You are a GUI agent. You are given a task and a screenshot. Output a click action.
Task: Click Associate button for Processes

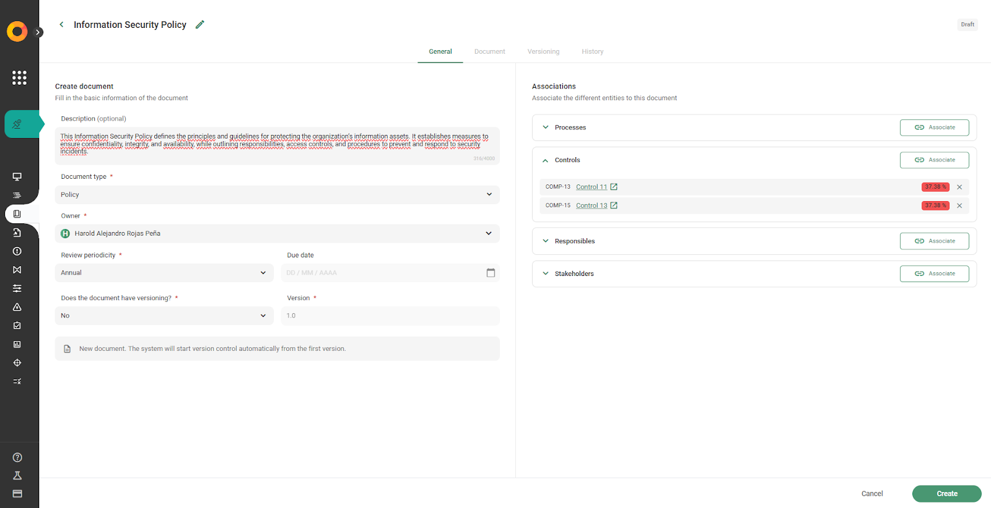click(934, 127)
